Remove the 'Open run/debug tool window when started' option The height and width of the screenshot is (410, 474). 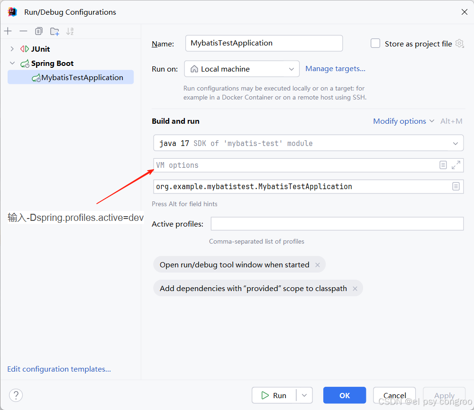(318, 265)
